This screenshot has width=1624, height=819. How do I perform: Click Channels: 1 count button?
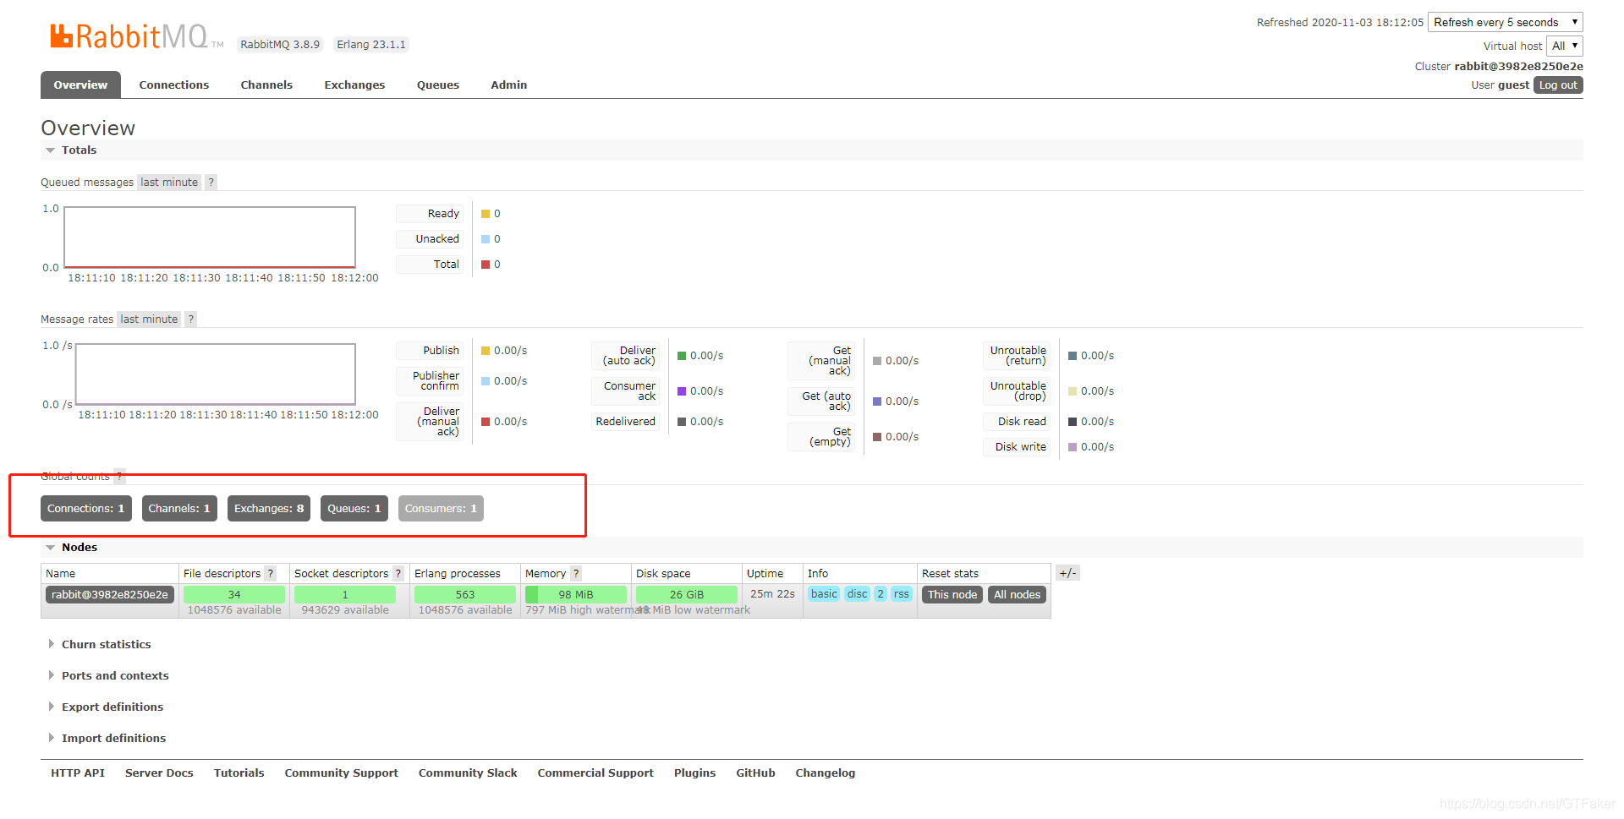coord(179,508)
